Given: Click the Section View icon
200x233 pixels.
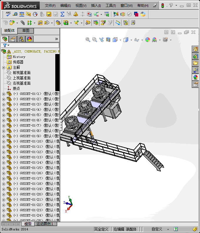Looking at the screenshot, I should pos(108,40).
